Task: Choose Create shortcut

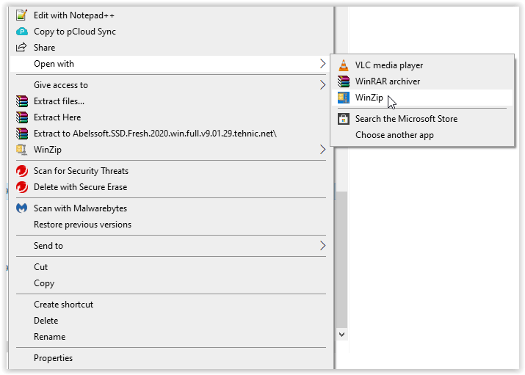Action: (169, 305)
